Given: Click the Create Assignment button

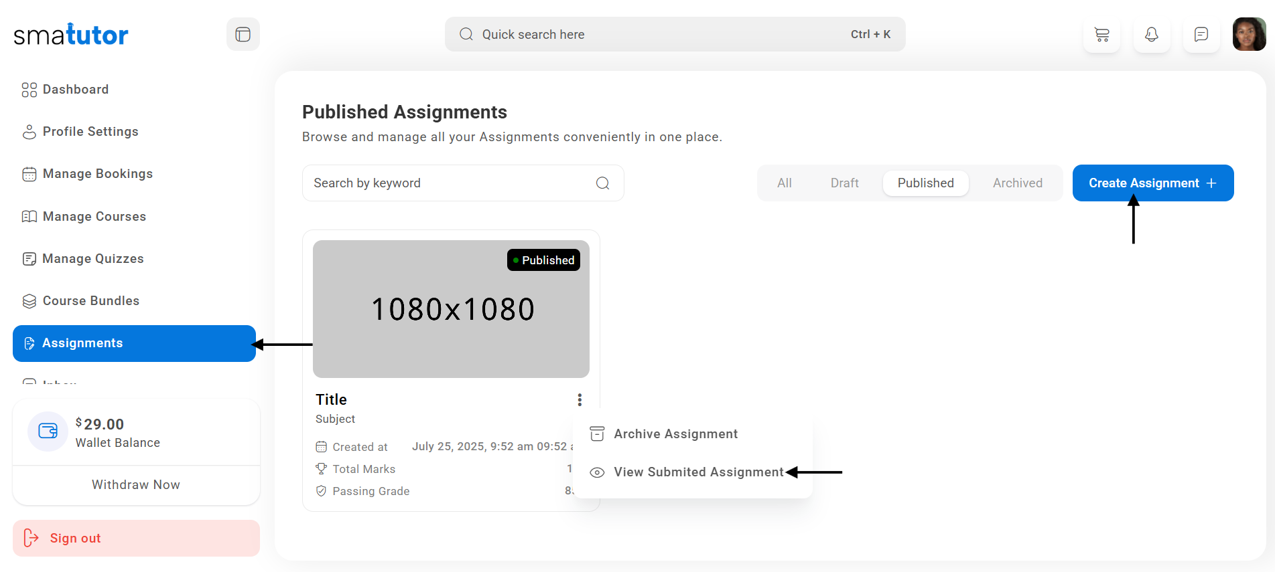Looking at the screenshot, I should (x=1152, y=183).
